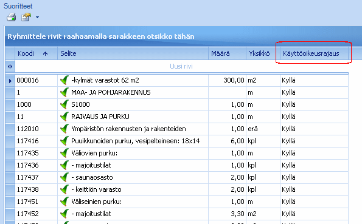362x224 pixels.
Task: Expand the dropdown arrow next to the layout icon
Action: 37,17
